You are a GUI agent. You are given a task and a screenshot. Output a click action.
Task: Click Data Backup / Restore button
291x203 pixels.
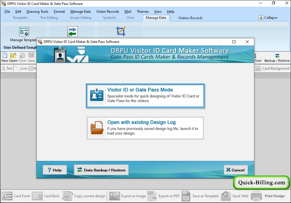click(x=101, y=170)
